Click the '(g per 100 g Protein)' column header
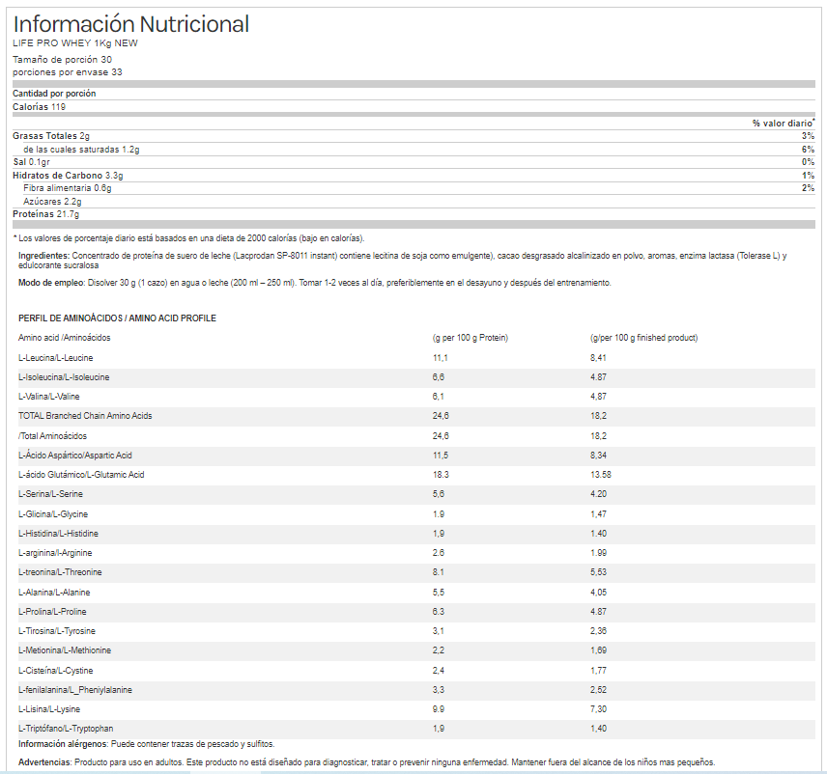This screenshot has width=827, height=774. (x=471, y=338)
